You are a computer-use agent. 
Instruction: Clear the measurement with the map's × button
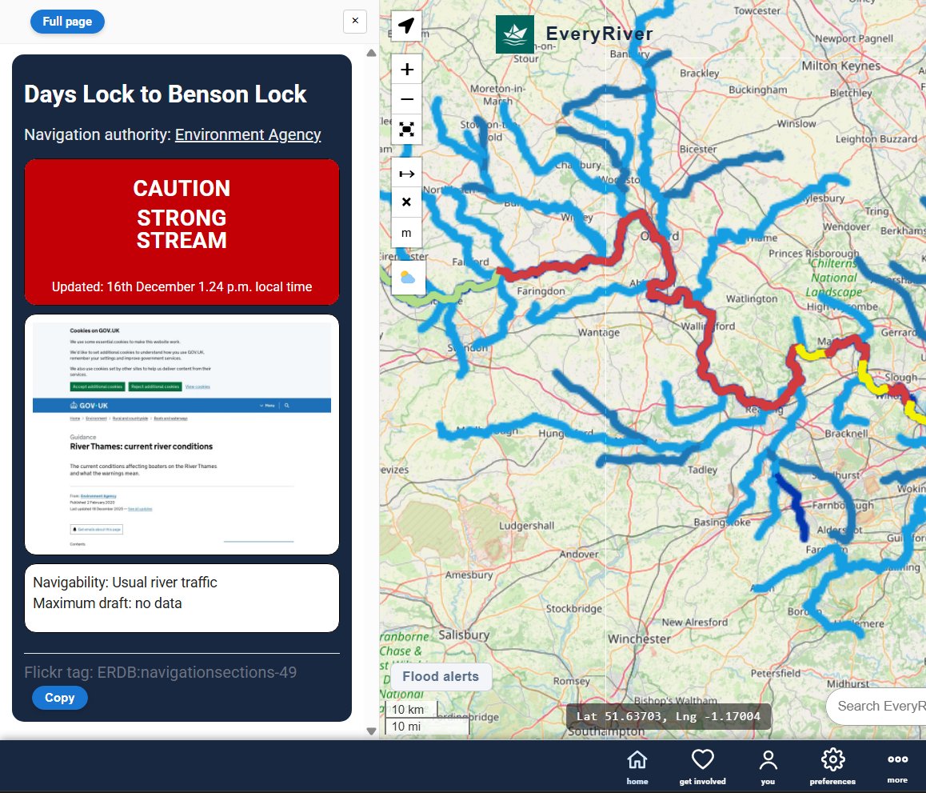point(406,202)
